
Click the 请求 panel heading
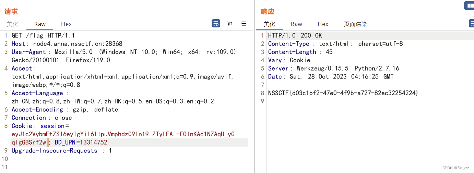pos(11,11)
